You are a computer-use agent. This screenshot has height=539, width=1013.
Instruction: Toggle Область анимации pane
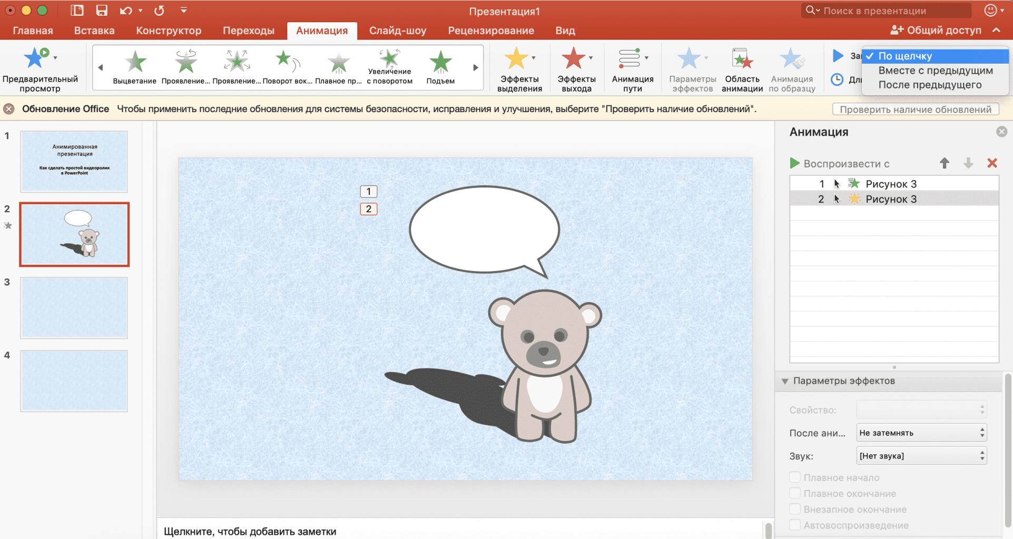click(x=742, y=69)
